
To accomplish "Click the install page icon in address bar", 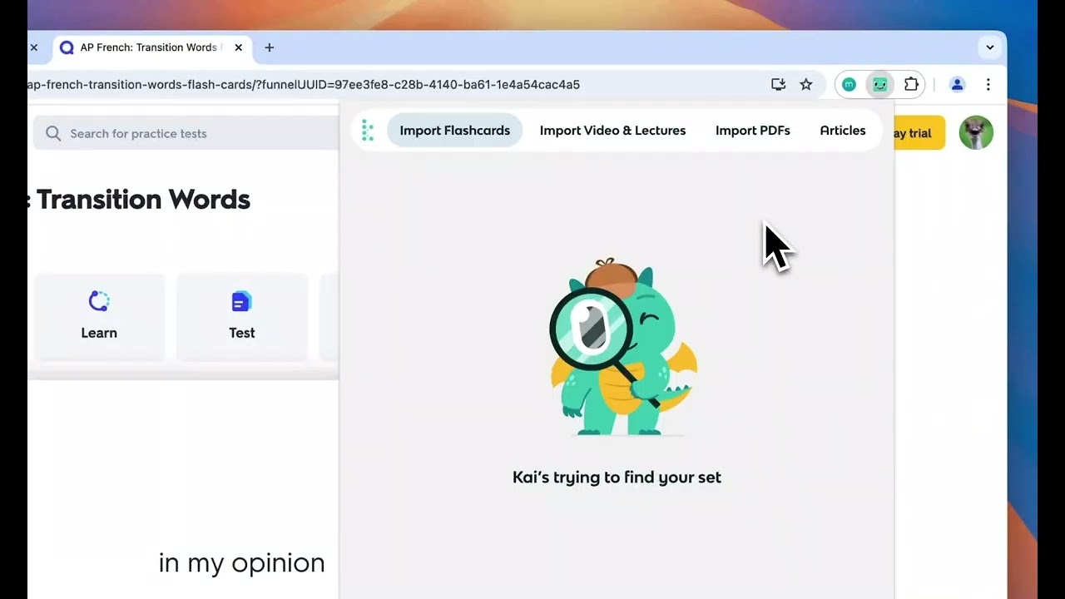I will click(x=777, y=84).
